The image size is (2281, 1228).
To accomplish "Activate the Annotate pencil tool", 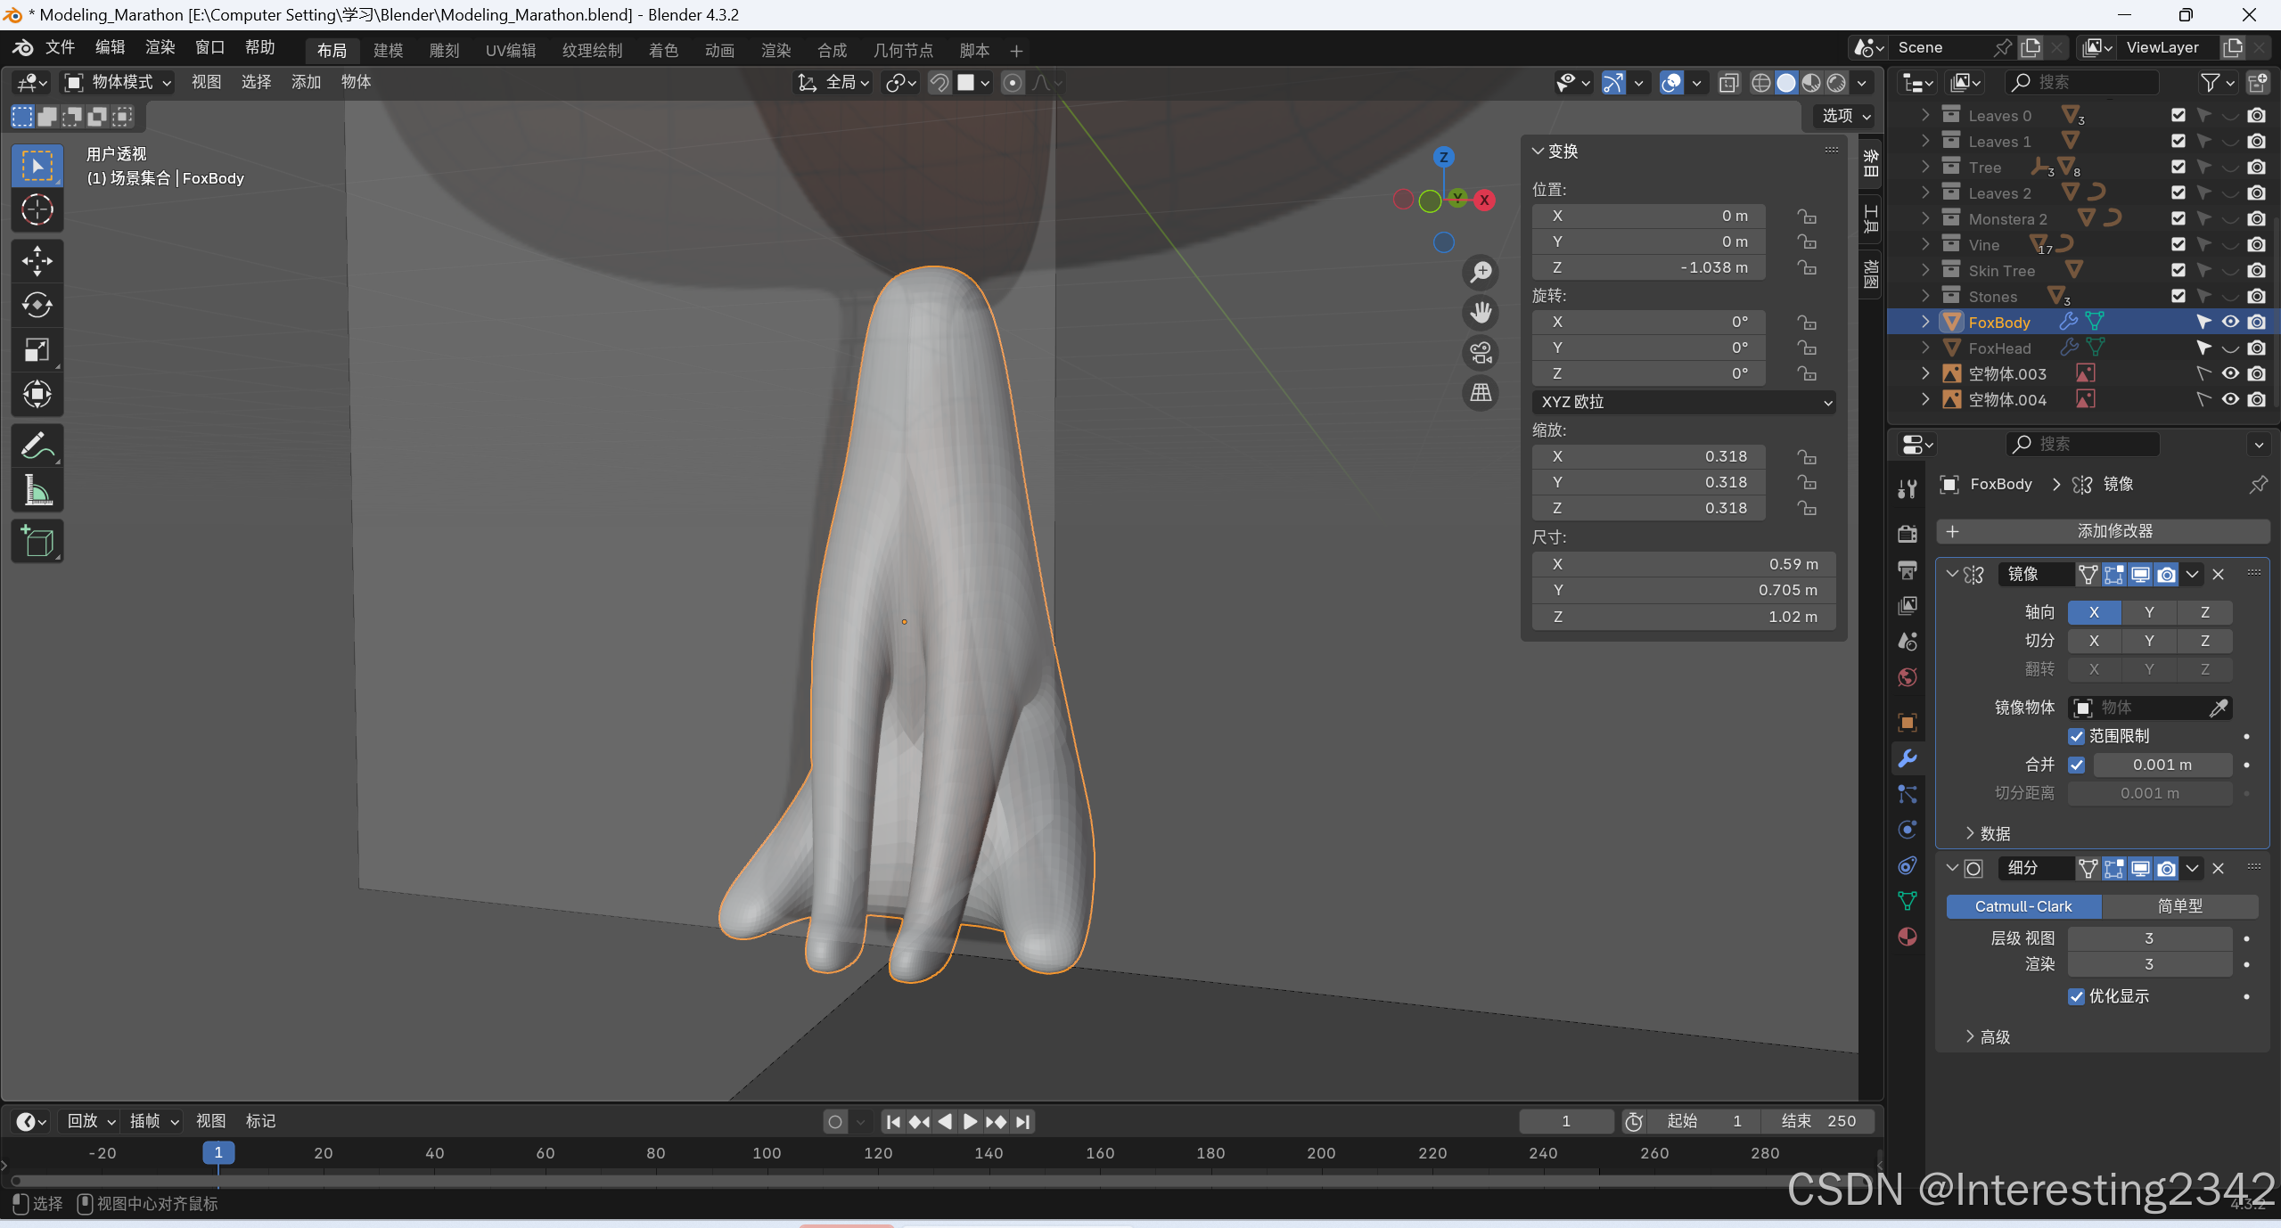I will click(37, 446).
